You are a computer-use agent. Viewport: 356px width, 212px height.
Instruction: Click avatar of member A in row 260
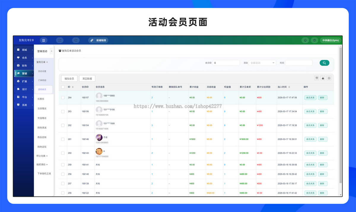pyautogui.click(x=99, y=151)
